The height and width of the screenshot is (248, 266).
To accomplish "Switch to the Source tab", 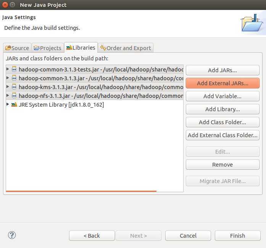I will point(17,48).
